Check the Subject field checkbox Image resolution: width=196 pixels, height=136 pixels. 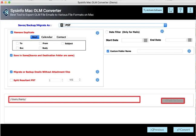click(63, 44)
